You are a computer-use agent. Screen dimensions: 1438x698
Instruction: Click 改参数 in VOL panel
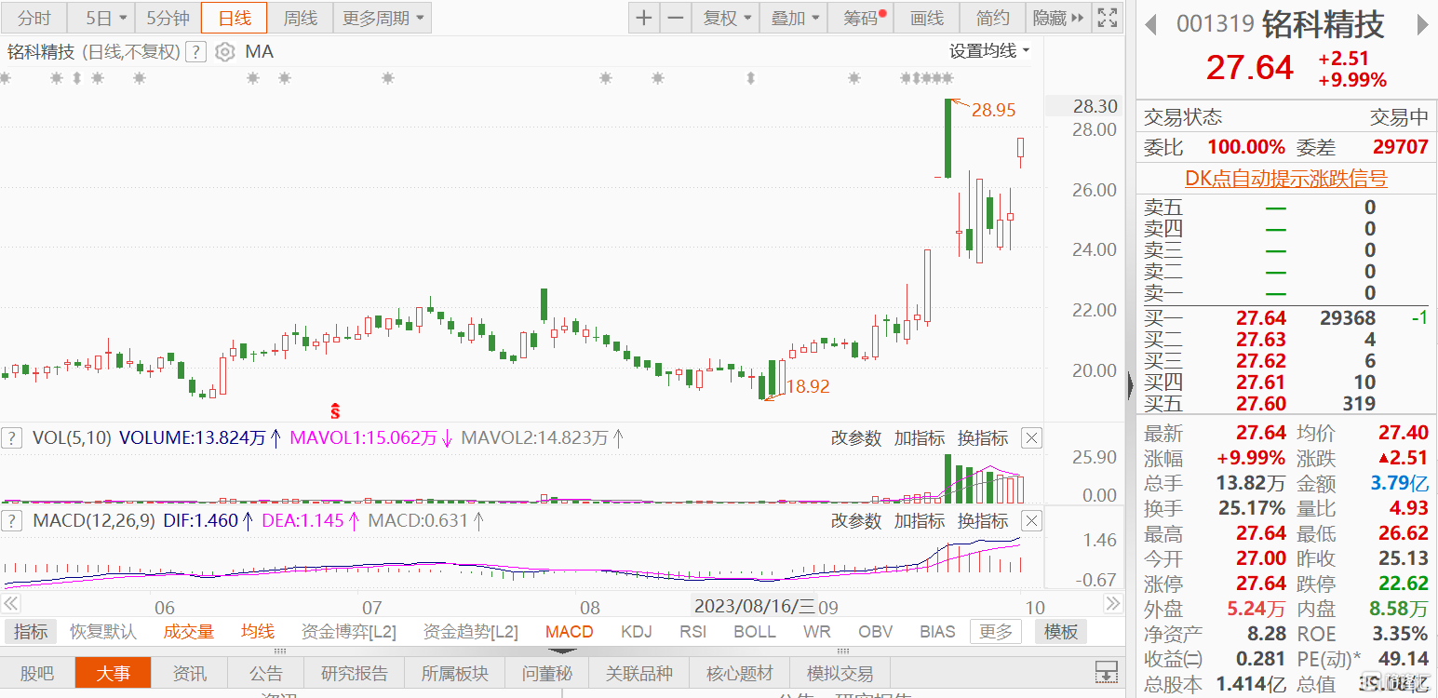pos(856,437)
